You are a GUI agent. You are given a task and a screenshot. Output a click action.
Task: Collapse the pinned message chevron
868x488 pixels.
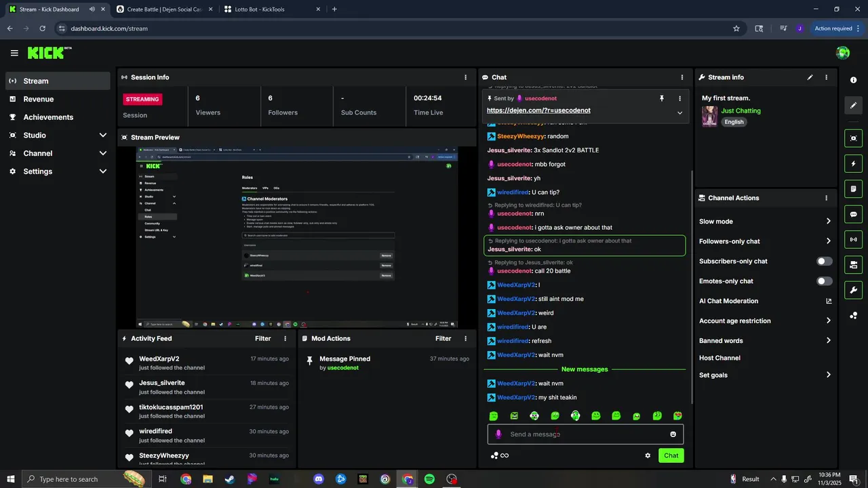(x=679, y=113)
